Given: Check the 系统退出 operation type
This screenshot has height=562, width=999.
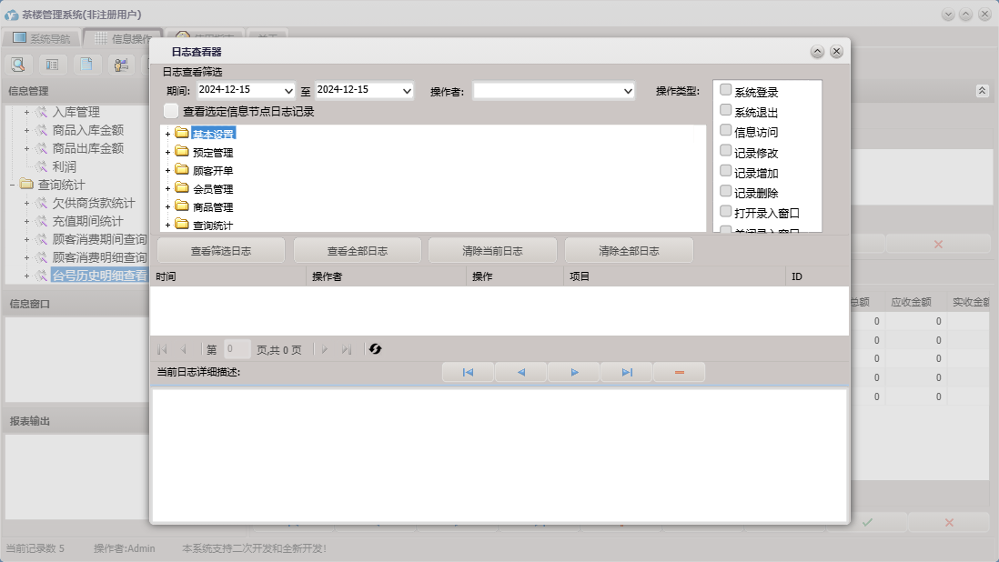Looking at the screenshot, I should 725,110.
